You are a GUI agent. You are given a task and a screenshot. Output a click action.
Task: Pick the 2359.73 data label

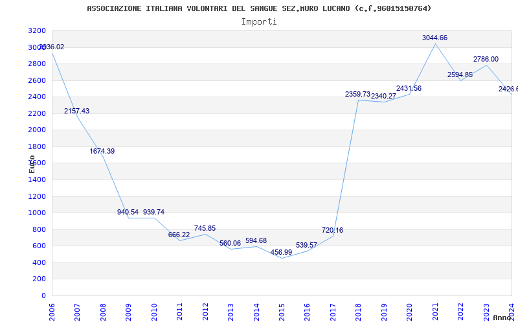[x=358, y=94]
